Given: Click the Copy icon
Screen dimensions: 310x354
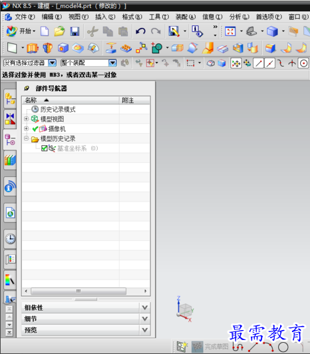Looking at the screenshot, I should coord(108,31).
